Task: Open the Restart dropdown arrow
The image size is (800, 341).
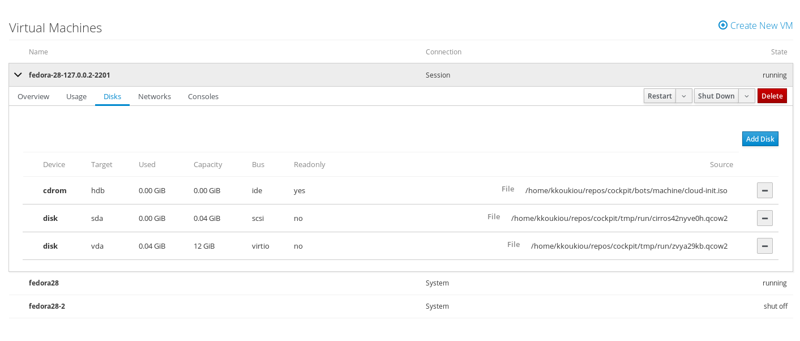Action: [684, 96]
